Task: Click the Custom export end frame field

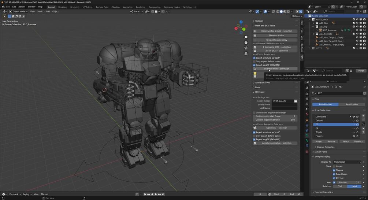Action: 275,120
